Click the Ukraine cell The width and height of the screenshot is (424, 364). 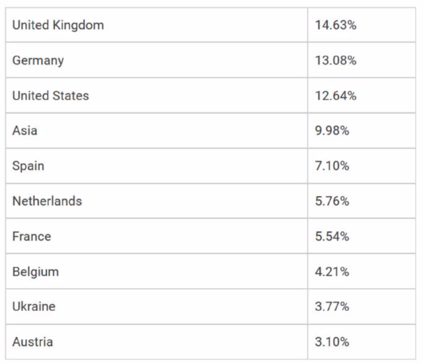coord(33,307)
